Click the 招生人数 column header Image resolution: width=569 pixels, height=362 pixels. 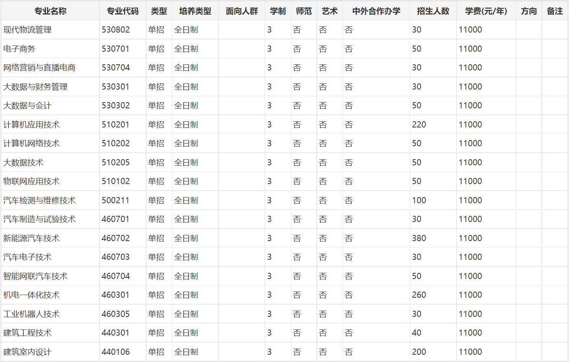click(433, 11)
